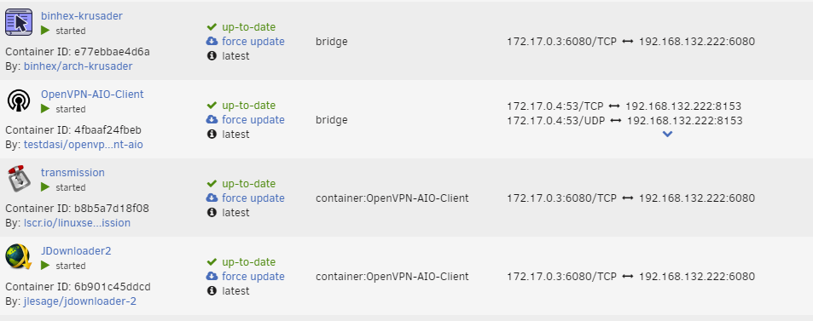
Task: Force update the transmission container
Action: 253,198
